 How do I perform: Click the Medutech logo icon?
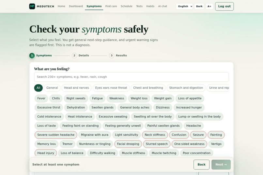pyautogui.click(x=32, y=7)
